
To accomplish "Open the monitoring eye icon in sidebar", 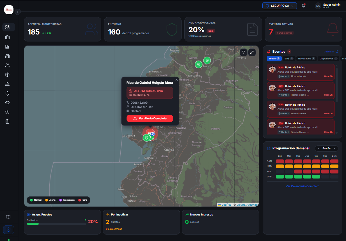I will click(x=8, y=103).
